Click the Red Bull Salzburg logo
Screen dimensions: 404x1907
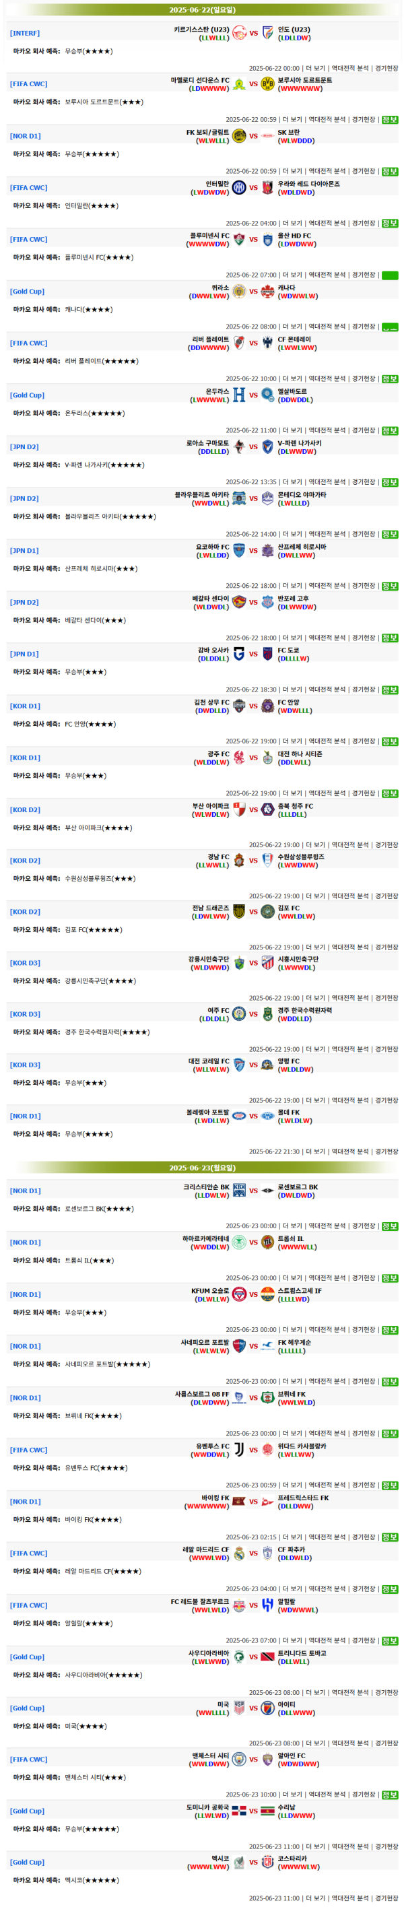pos(239,1605)
